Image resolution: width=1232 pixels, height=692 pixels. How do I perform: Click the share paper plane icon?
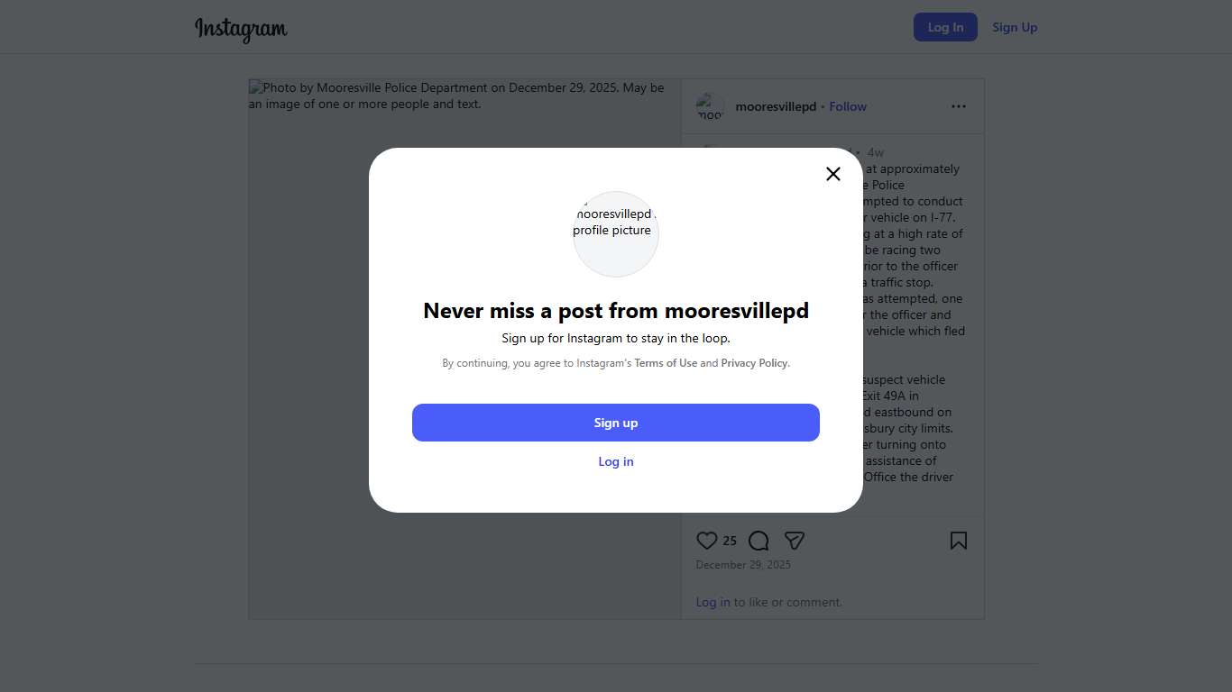coord(794,541)
